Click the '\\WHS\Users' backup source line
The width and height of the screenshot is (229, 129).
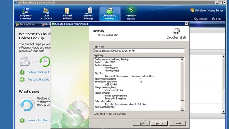[112, 68]
